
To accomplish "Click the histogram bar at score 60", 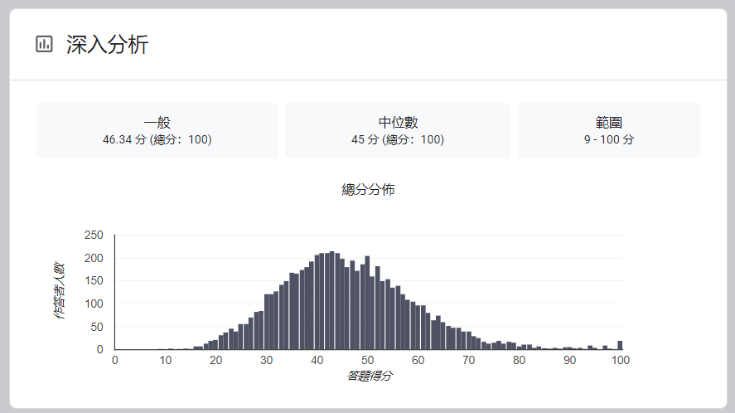I will coord(418,327).
